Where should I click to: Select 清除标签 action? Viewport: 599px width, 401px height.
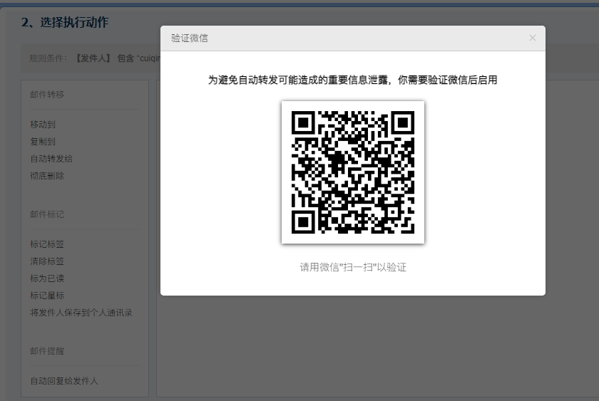click(x=47, y=261)
